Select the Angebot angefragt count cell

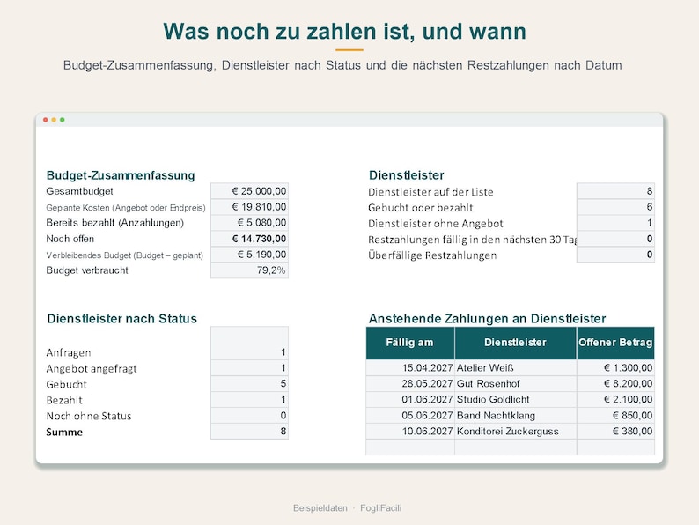point(250,368)
